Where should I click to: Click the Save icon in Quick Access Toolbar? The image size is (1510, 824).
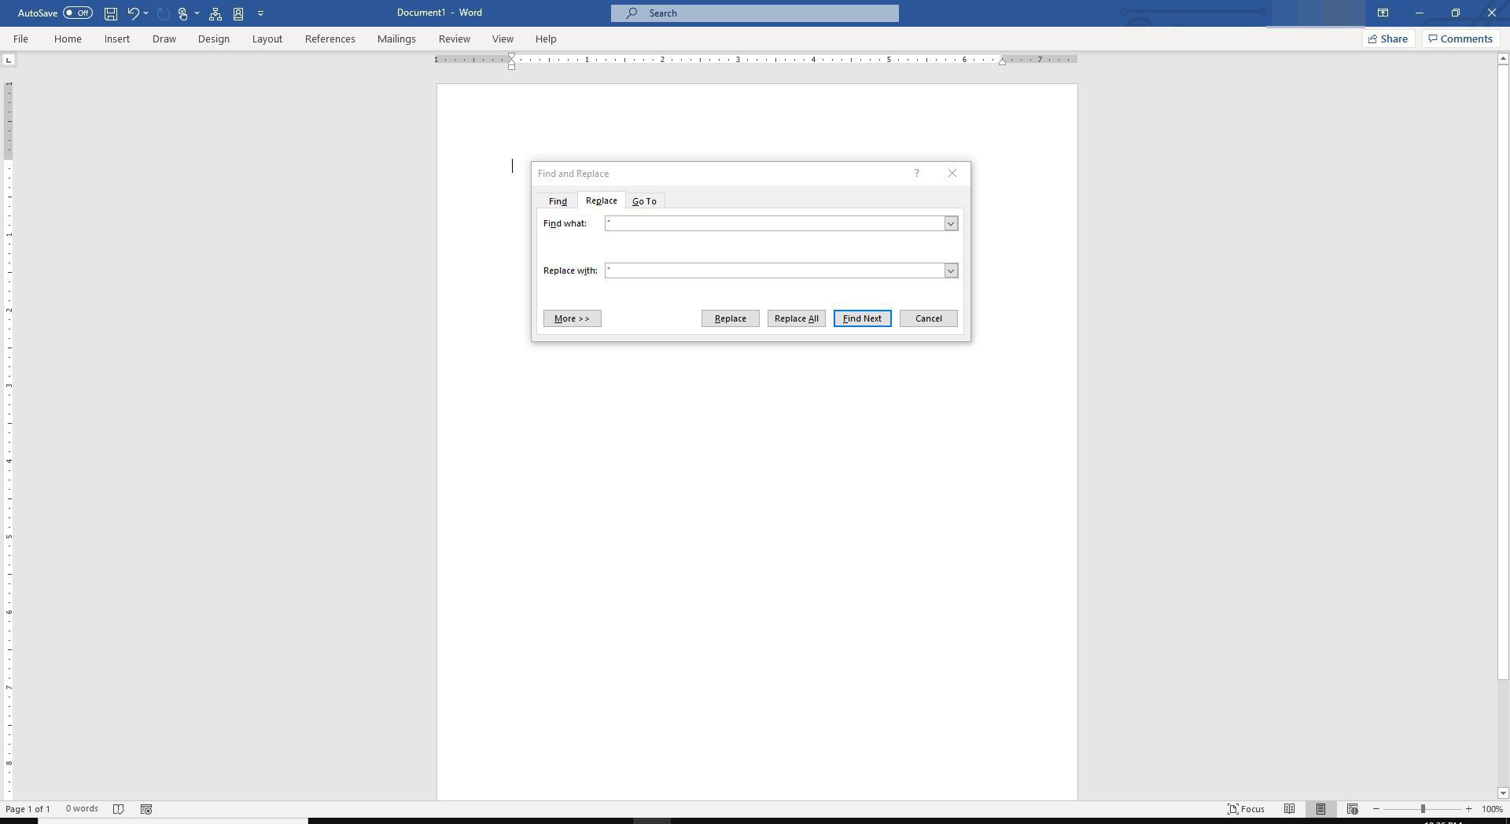point(111,13)
